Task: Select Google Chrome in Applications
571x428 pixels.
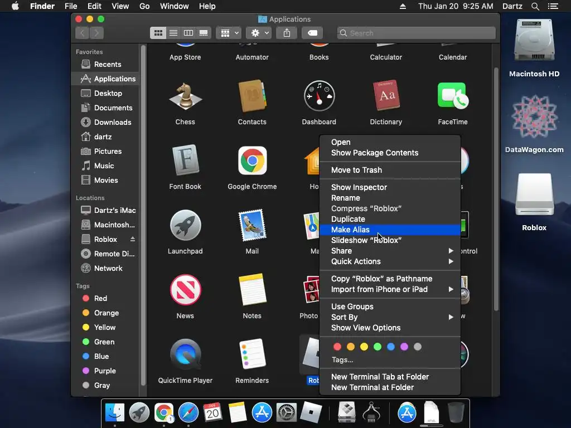Action: point(252,160)
